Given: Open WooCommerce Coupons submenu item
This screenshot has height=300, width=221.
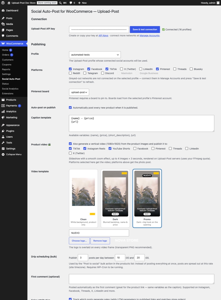Looking at the screenshot, I should [7, 64].
